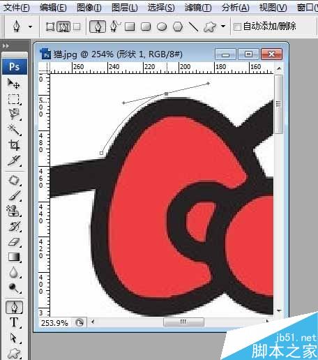The width and height of the screenshot is (318, 360).
Task: Pick the Rectangle shape tool in options bar
Action: (130, 27)
